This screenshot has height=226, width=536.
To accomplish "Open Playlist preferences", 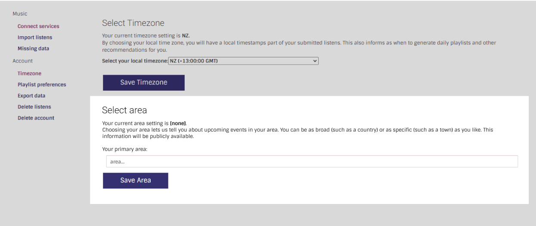I will (x=42, y=85).
